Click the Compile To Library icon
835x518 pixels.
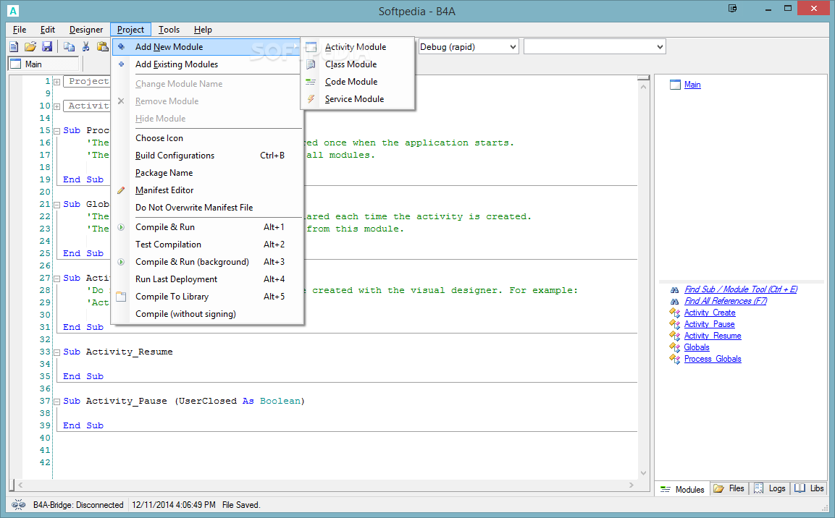(121, 297)
